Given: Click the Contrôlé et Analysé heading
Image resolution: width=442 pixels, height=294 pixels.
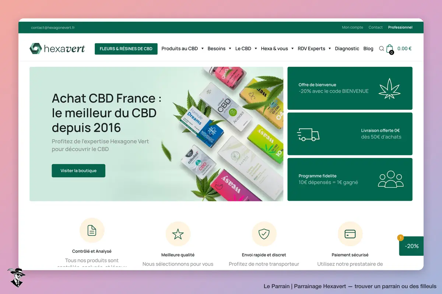Looking at the screenshot, I should 92,251.
